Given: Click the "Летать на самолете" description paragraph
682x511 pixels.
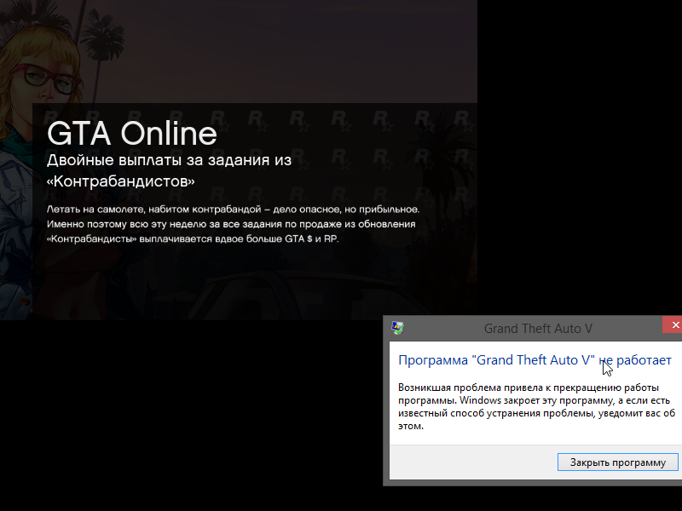Looking at the screenshot, I should [233, 224].
